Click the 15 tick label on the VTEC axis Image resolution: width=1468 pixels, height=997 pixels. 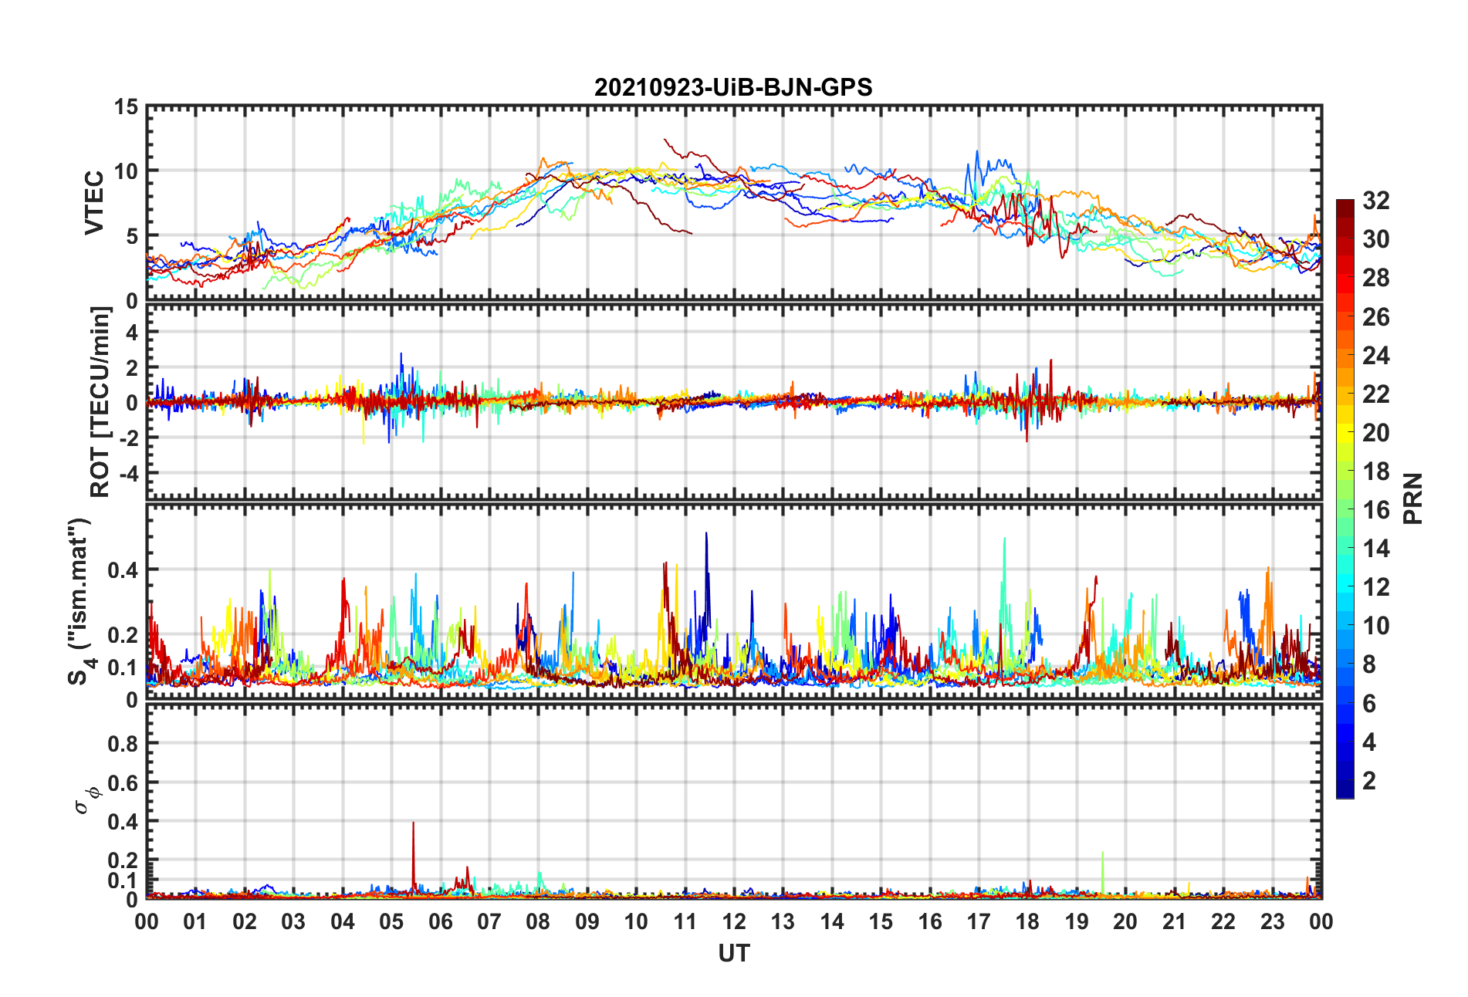(x=126, y=107)
